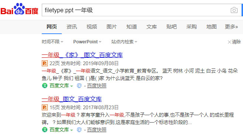This screenshot has width=243, height=137.
Task: Select the 网页 tab
Action: pyautogui.click(x=52, y=27)
